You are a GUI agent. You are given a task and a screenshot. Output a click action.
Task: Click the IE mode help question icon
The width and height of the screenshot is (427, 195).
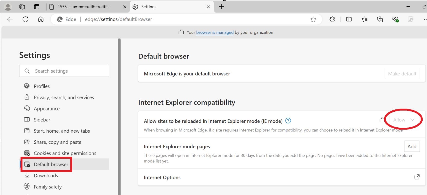click(288, 121)
